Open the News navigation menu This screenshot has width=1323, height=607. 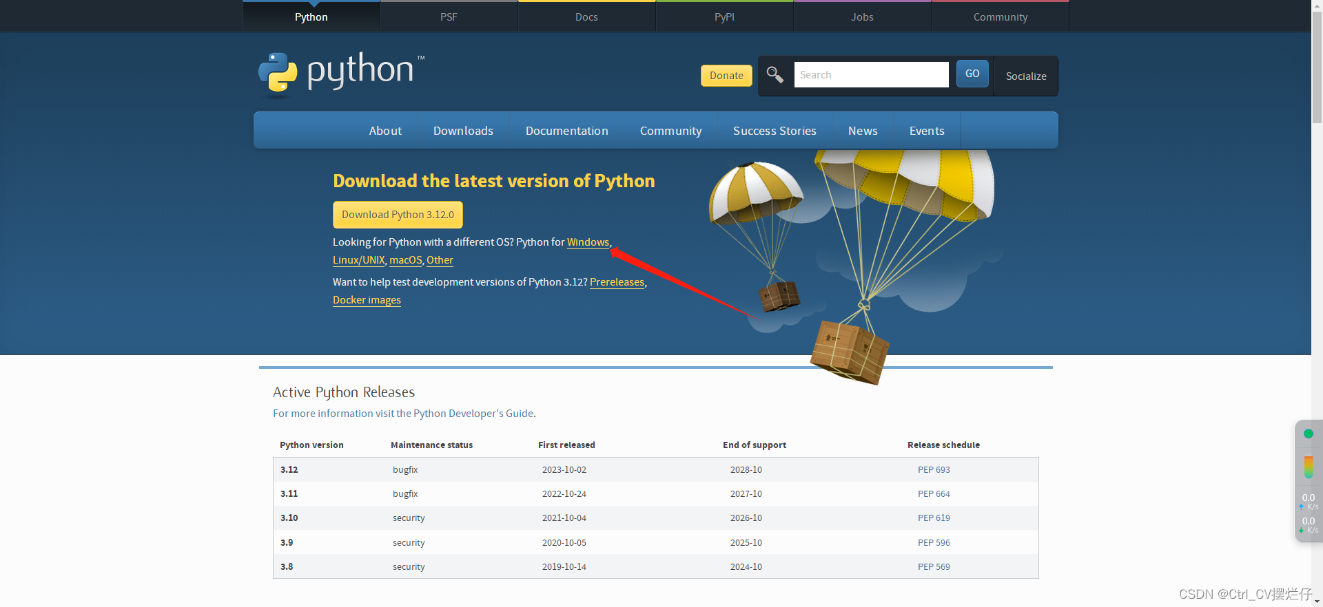point(863,131)
